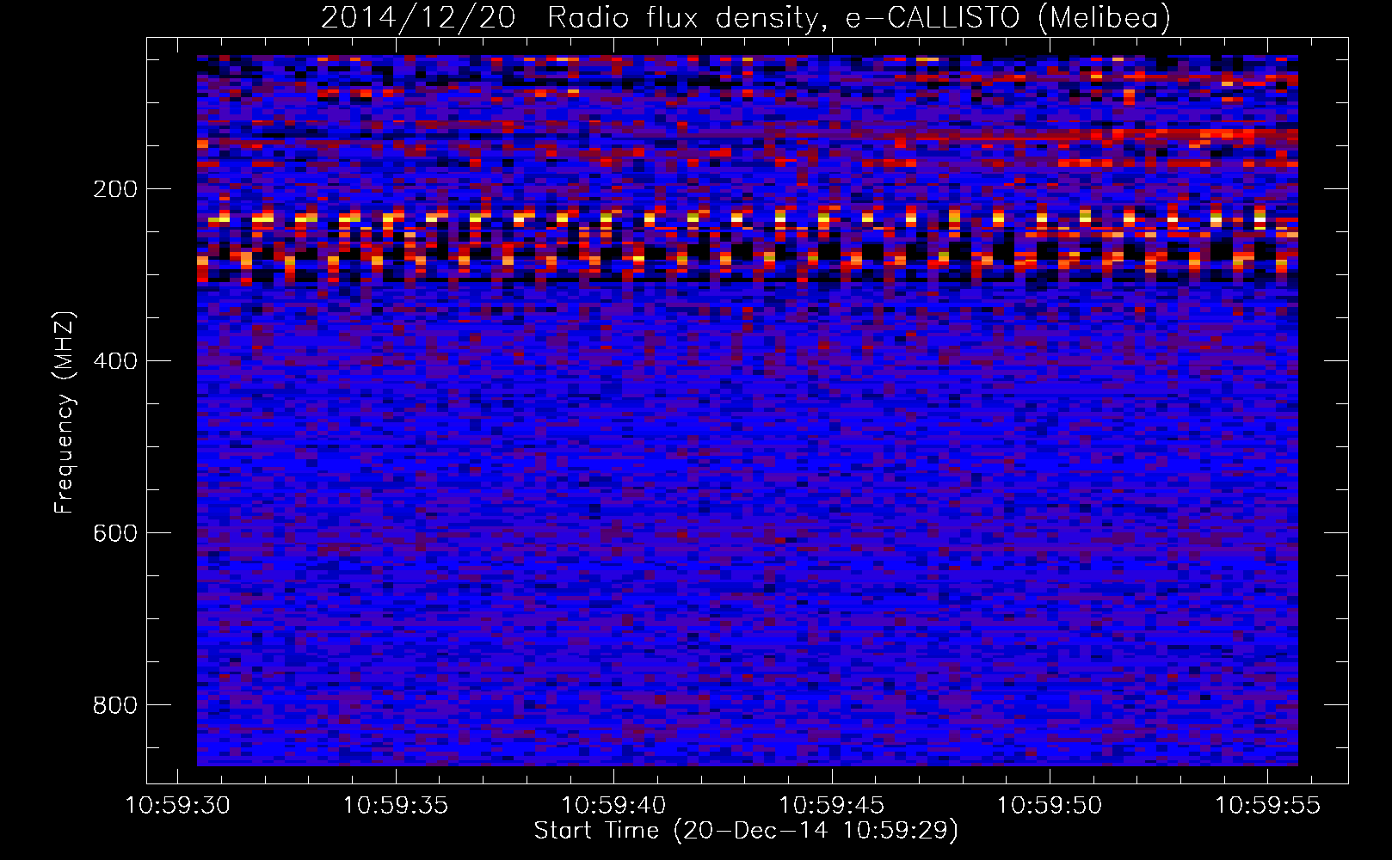The image size is (1392, 860).
Task: Click the 'Frequency (MHZ)' axis label
Action: click(x=65, y=412)
